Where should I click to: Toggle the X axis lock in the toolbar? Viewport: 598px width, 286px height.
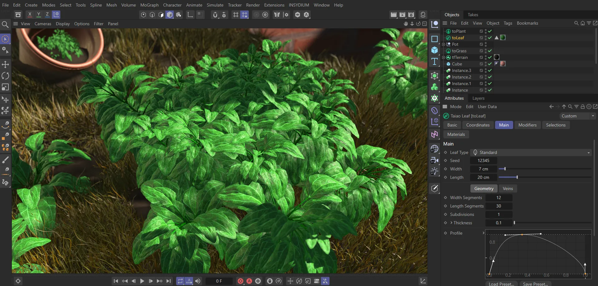coord(30,14)
